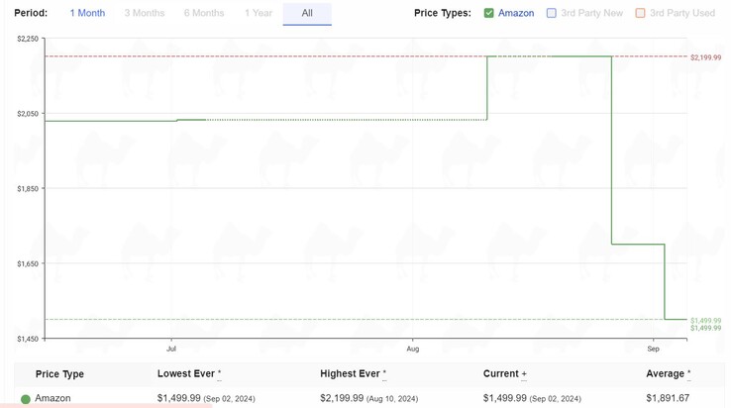Show the 1 Year price history

[259, 13]
